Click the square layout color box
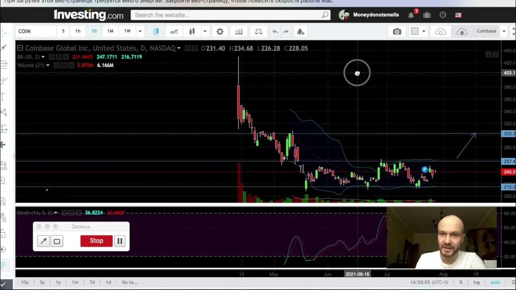 [x=415, y=31]
